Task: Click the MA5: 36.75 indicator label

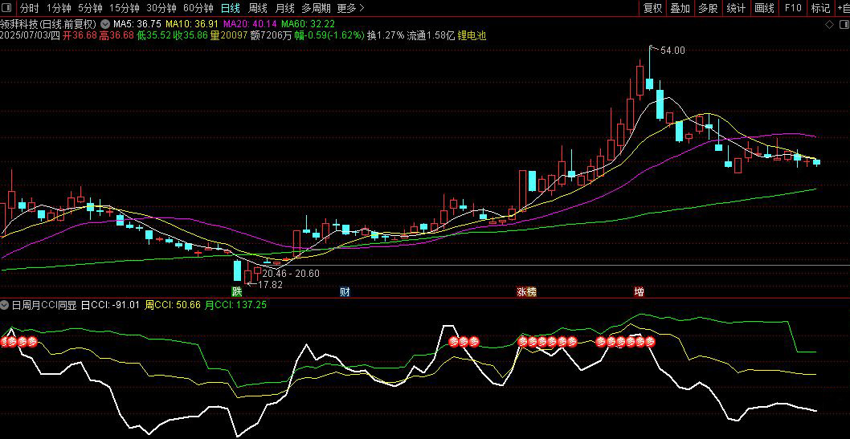Action: pos(137,24)
